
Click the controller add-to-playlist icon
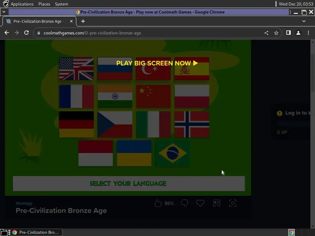click(x=217, y=203)
